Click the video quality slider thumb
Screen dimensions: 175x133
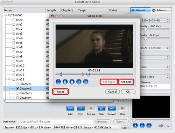pyautogui.click(x=145, y=29)
